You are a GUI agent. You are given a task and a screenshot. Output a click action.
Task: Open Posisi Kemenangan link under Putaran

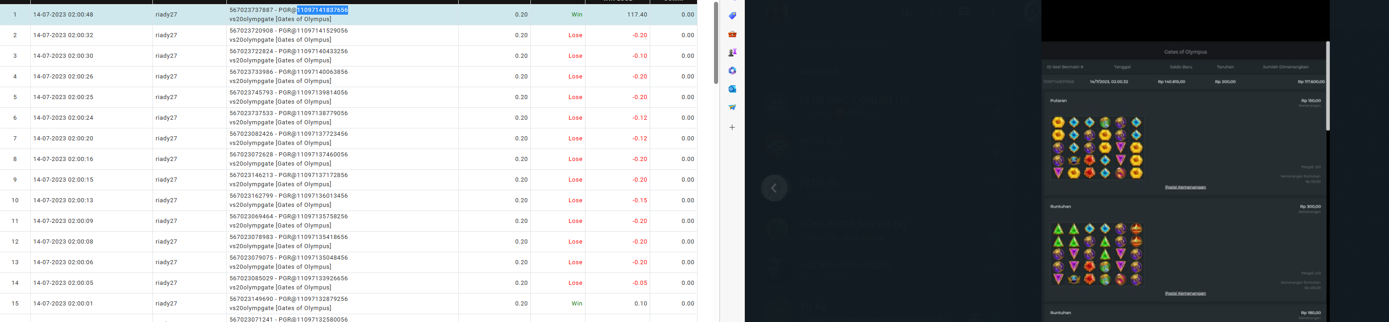click(x=1185, y=188)
